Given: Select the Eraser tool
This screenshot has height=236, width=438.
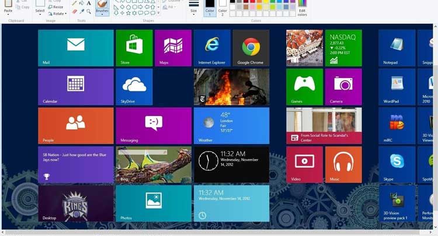Looking at the screenshot, I should coord(75,12).
